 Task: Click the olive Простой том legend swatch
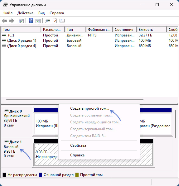pos(77,175)
